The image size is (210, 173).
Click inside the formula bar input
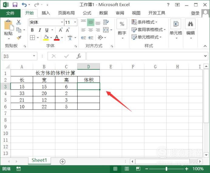point(145,56)
